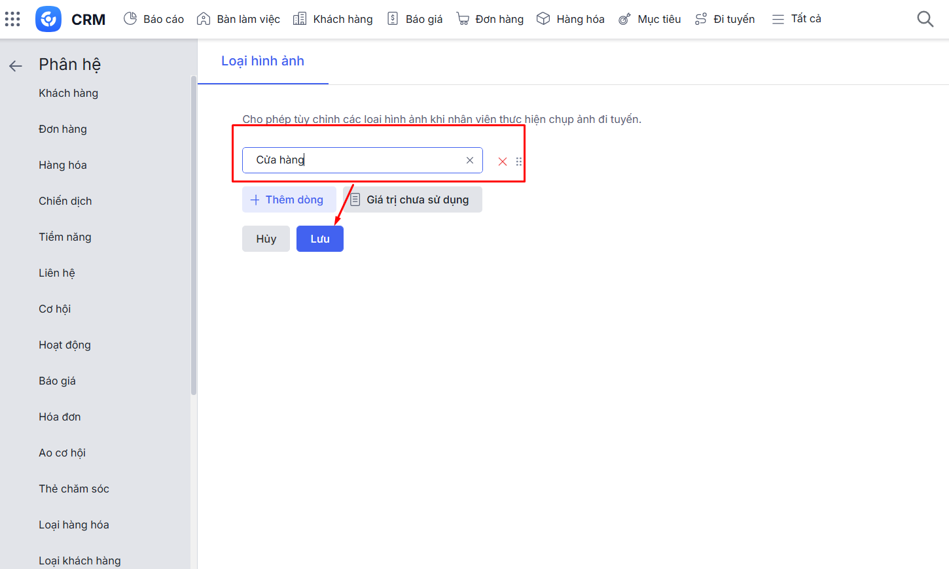Clear the Cửa hàng text field
Screen dimensions: 949x569
tap(469, 160)
